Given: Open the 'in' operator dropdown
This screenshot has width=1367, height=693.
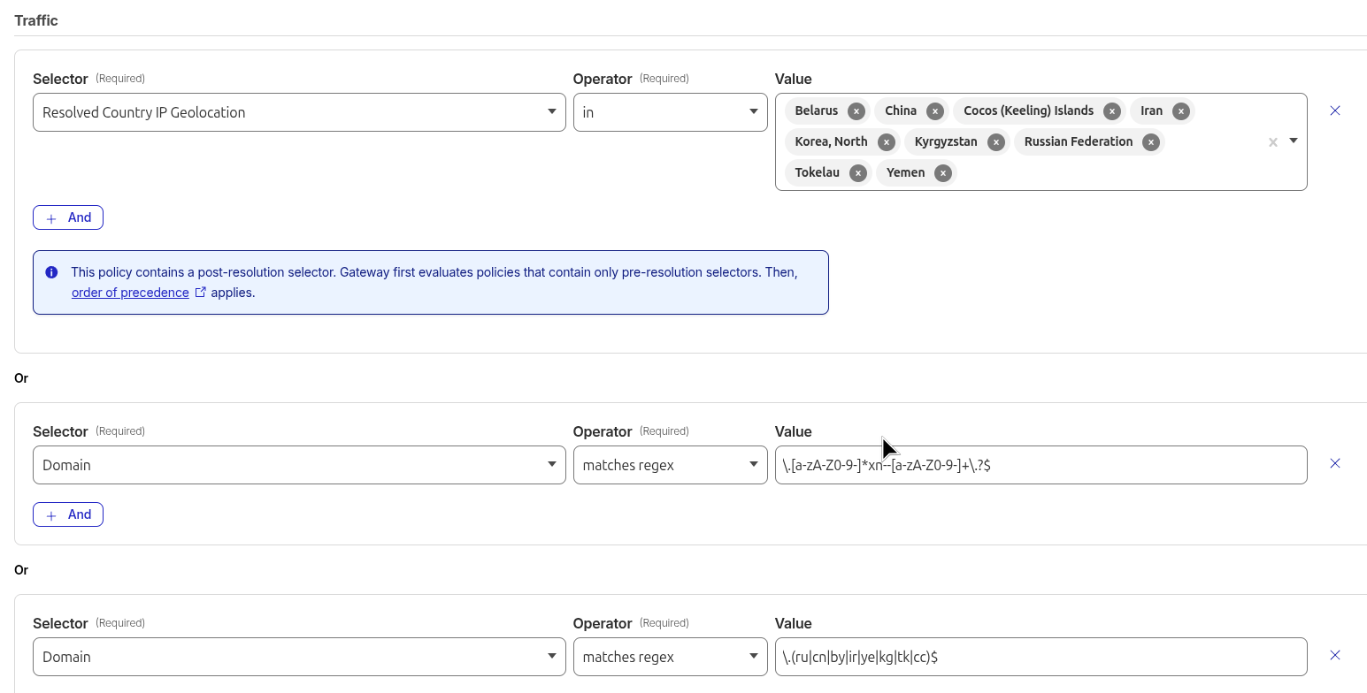Looking at the screenshot, I should tap(670, 112).
